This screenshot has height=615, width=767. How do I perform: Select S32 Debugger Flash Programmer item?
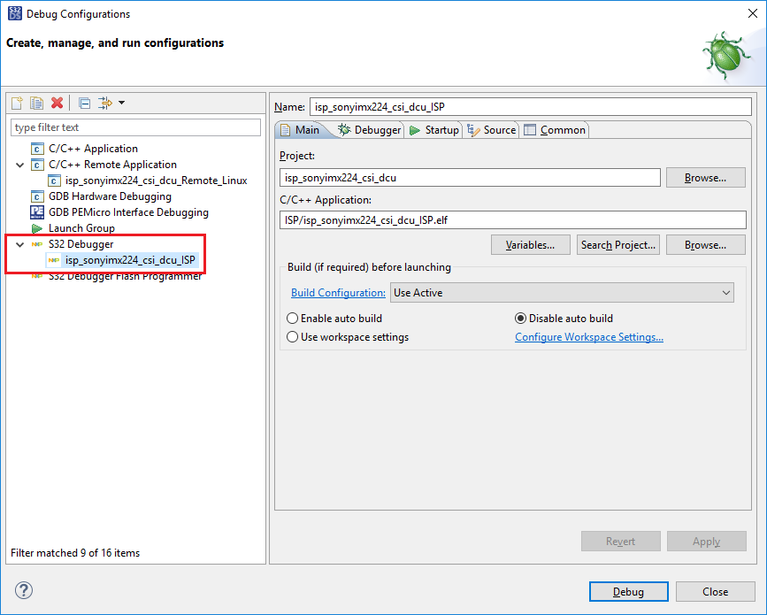(x=125, y=276)
